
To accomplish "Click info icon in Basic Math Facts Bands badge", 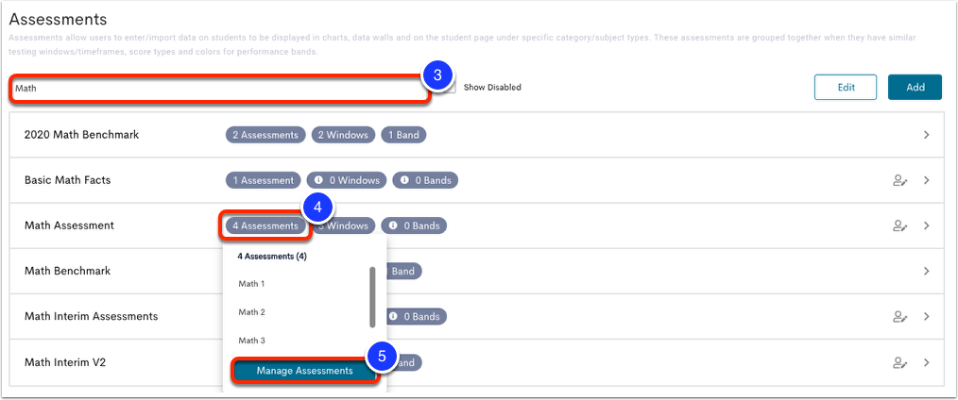I will point(404,180).
